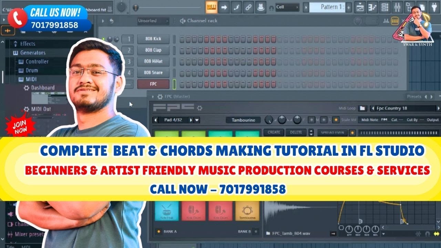441x248 pixels.
Task: Click gear icon beside FPC logo
Action: (x=199, y=108)
